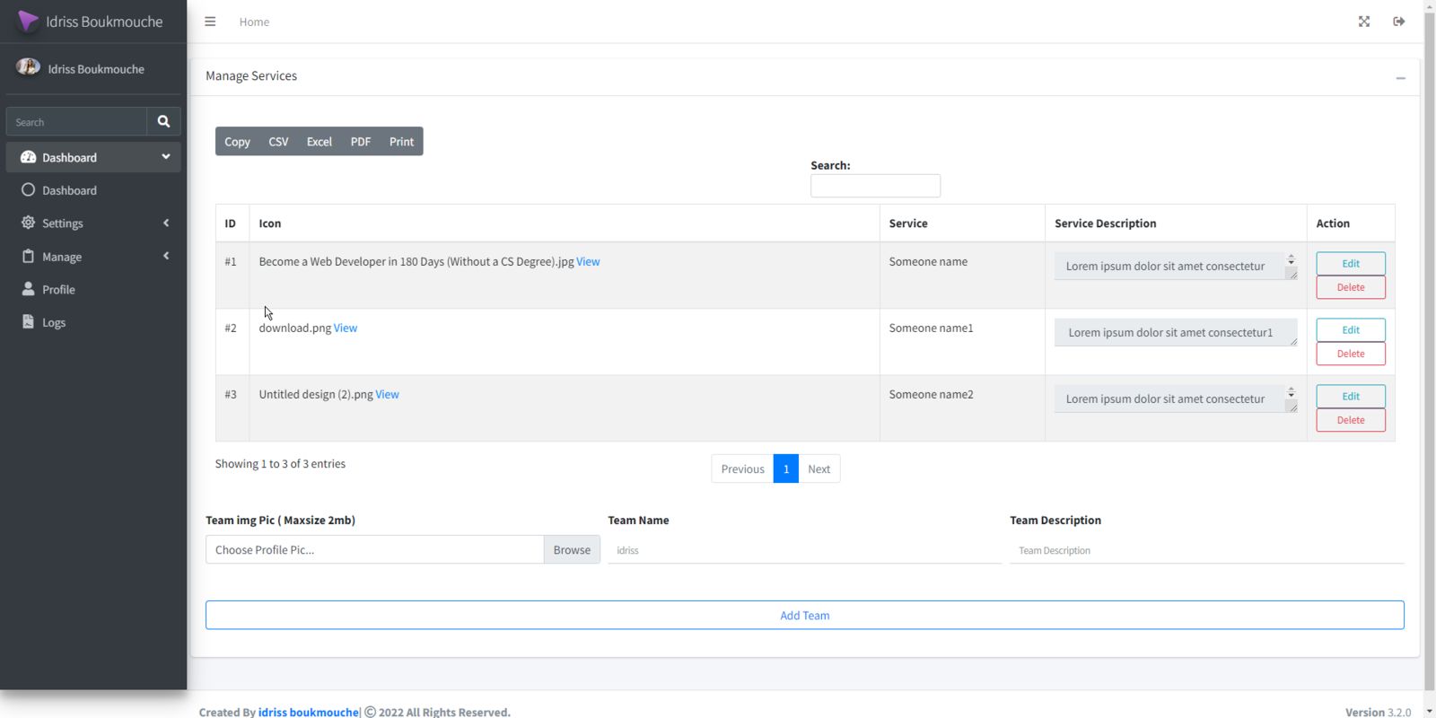Collapse the Manage Services card
The height and width of the screenshot is (718, 1436).
[1400, 78]
